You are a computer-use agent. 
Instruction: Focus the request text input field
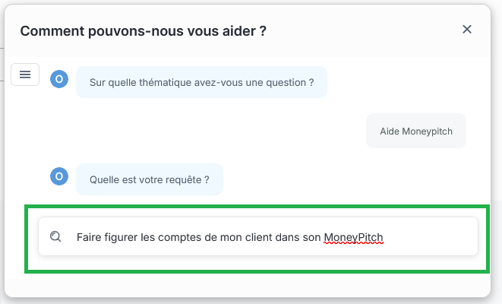pos(258,237)
